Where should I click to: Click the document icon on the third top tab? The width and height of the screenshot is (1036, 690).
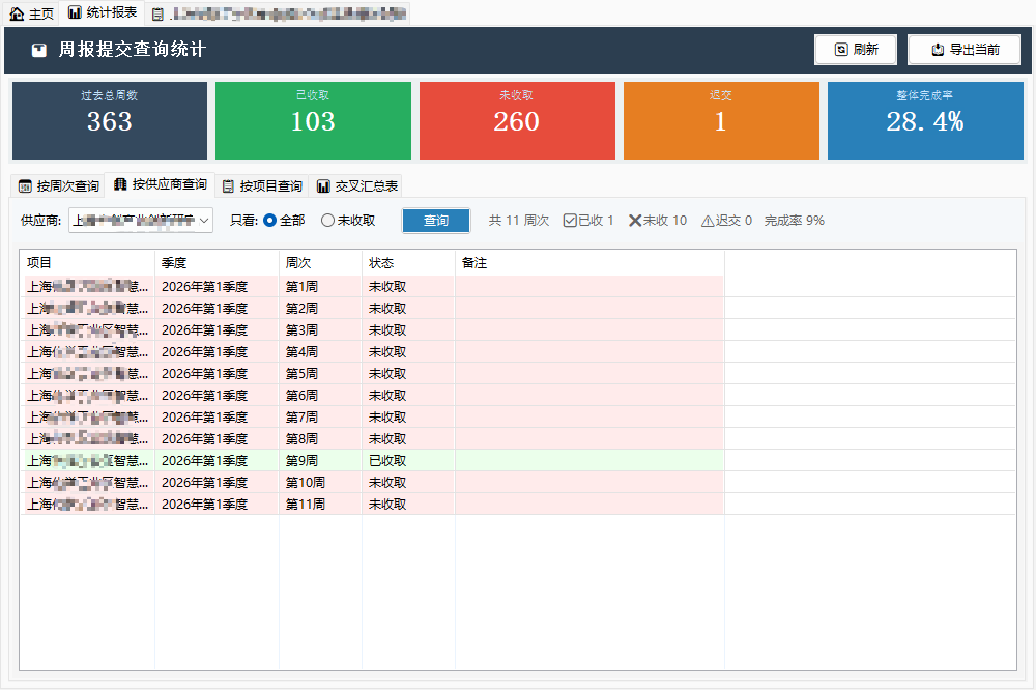157,15
